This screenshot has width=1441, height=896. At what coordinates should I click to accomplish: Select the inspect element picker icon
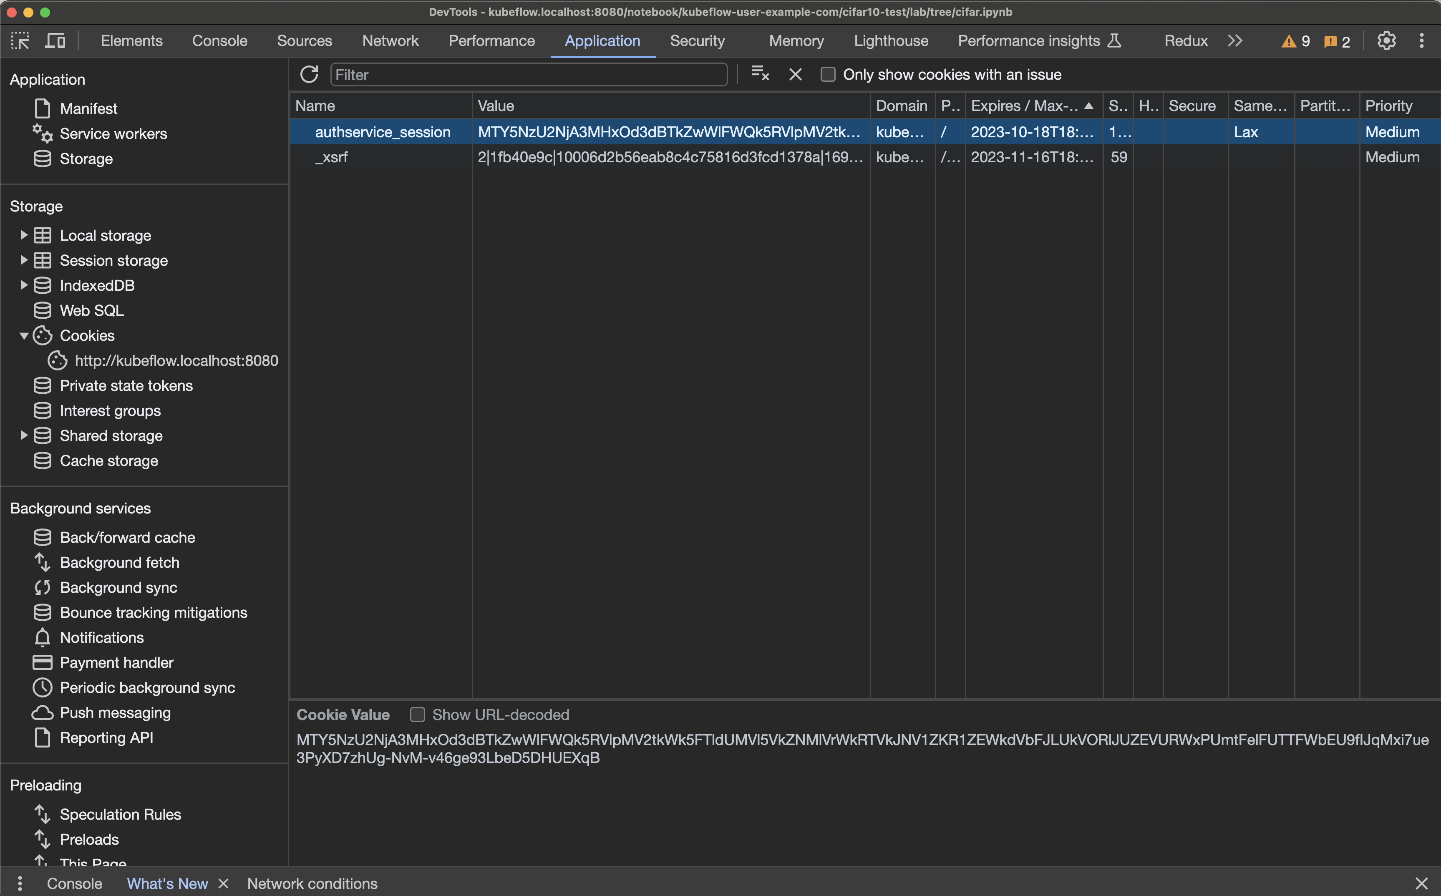click(20, 41)
